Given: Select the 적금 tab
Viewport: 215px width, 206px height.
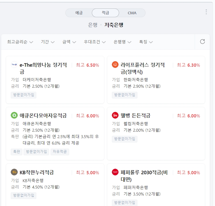Looking at the screenshot, I should click(105, 13).
